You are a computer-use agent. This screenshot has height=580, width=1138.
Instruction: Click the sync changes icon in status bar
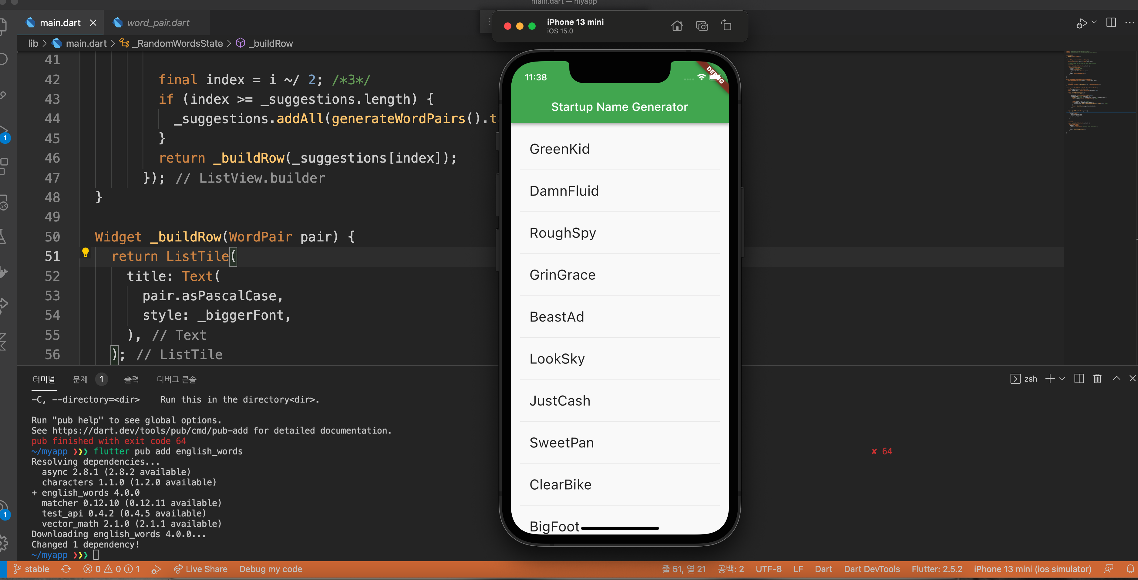(x=66, y=569)
